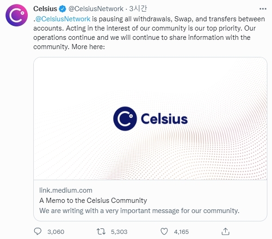
Task: Click the card description about an important message
Action: [139, 211]
